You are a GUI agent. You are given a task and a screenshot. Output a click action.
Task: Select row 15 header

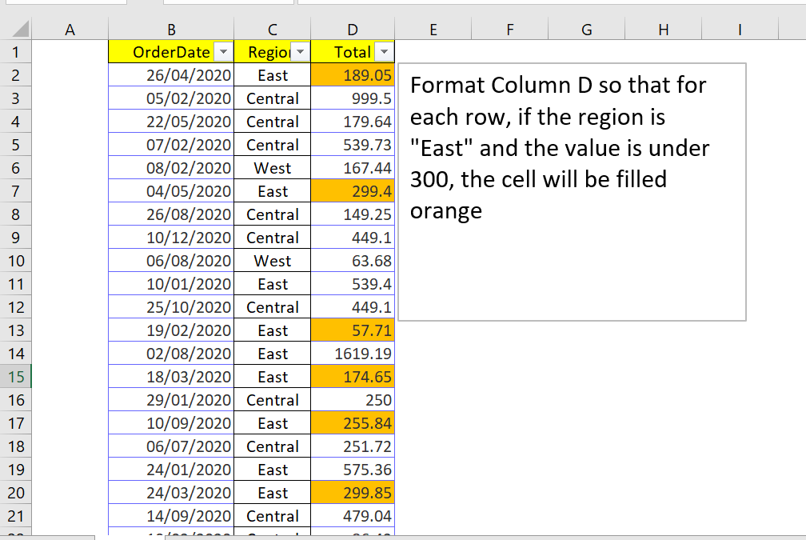pos(15,377)
